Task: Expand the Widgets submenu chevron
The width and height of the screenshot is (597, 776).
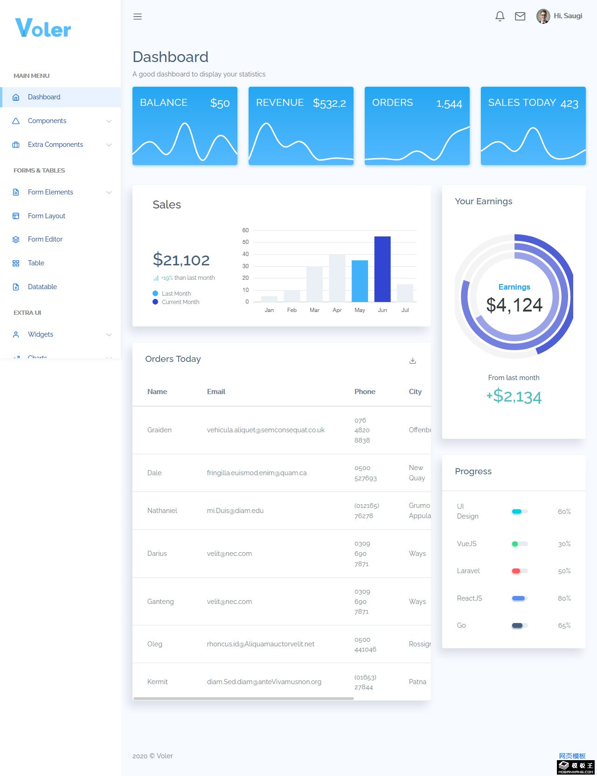Action: coord(109,335)
